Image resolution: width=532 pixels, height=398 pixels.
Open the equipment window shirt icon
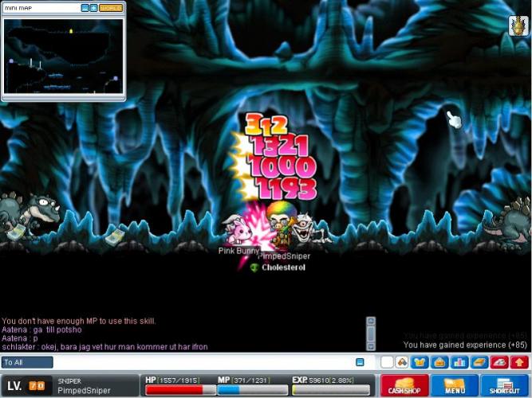click(x=421, y=362)
